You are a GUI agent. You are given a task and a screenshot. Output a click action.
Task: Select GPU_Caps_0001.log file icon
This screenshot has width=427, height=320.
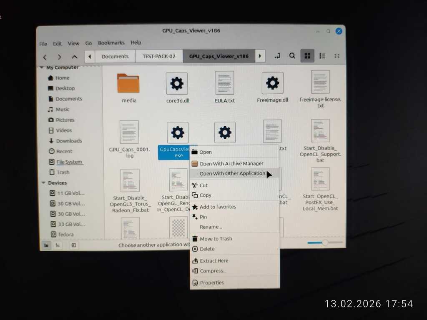click(129, 132)
